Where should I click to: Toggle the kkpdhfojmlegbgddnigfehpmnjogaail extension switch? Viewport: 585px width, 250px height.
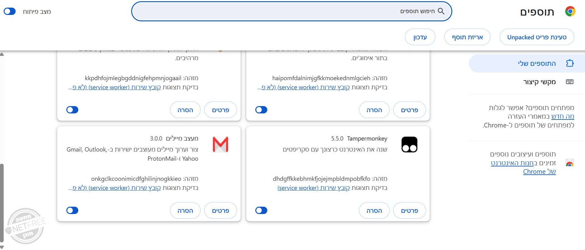pos(72,110)
